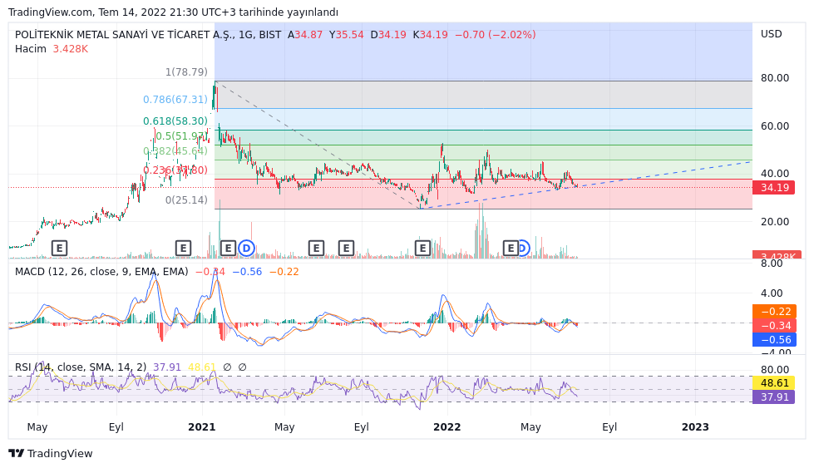This screenshot has height=468, width=814.
Task: Click the E marker beside the 2021 dividend D
Action: pyautogui.click(x=228, y=249)
